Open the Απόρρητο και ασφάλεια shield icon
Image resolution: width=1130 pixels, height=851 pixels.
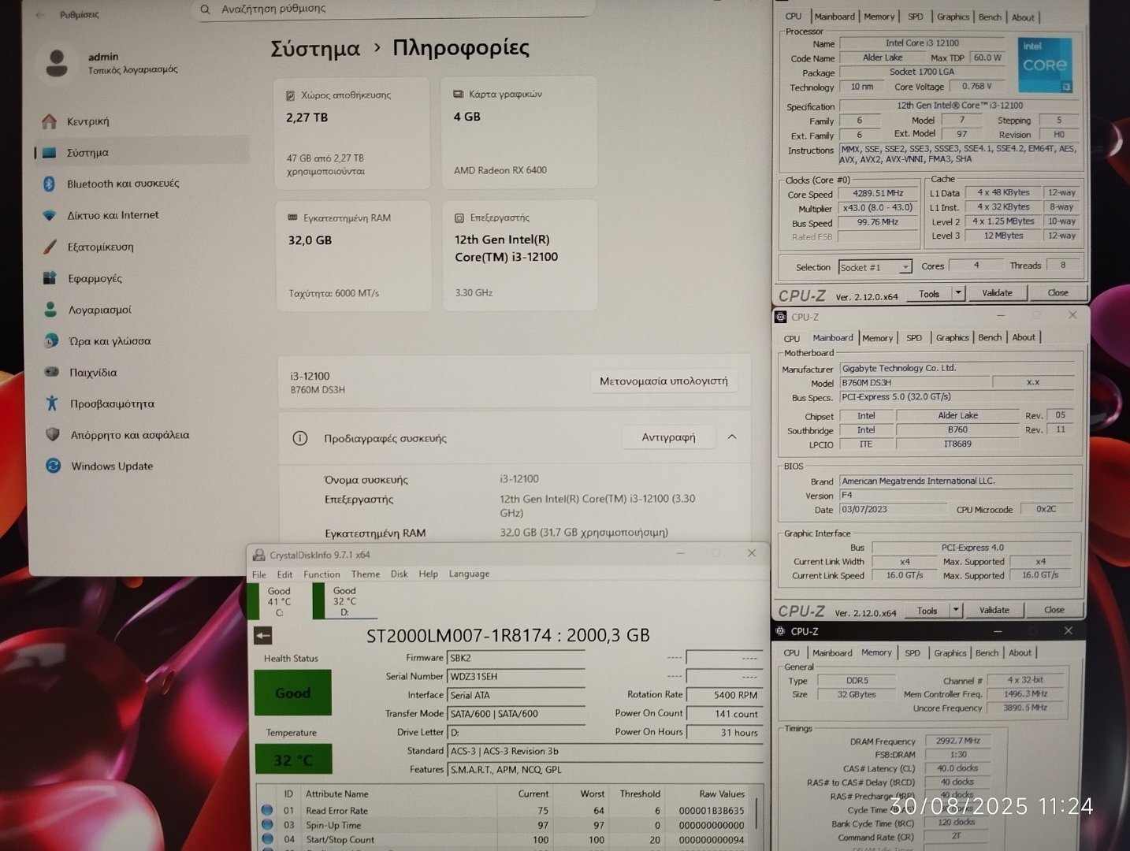53,434
